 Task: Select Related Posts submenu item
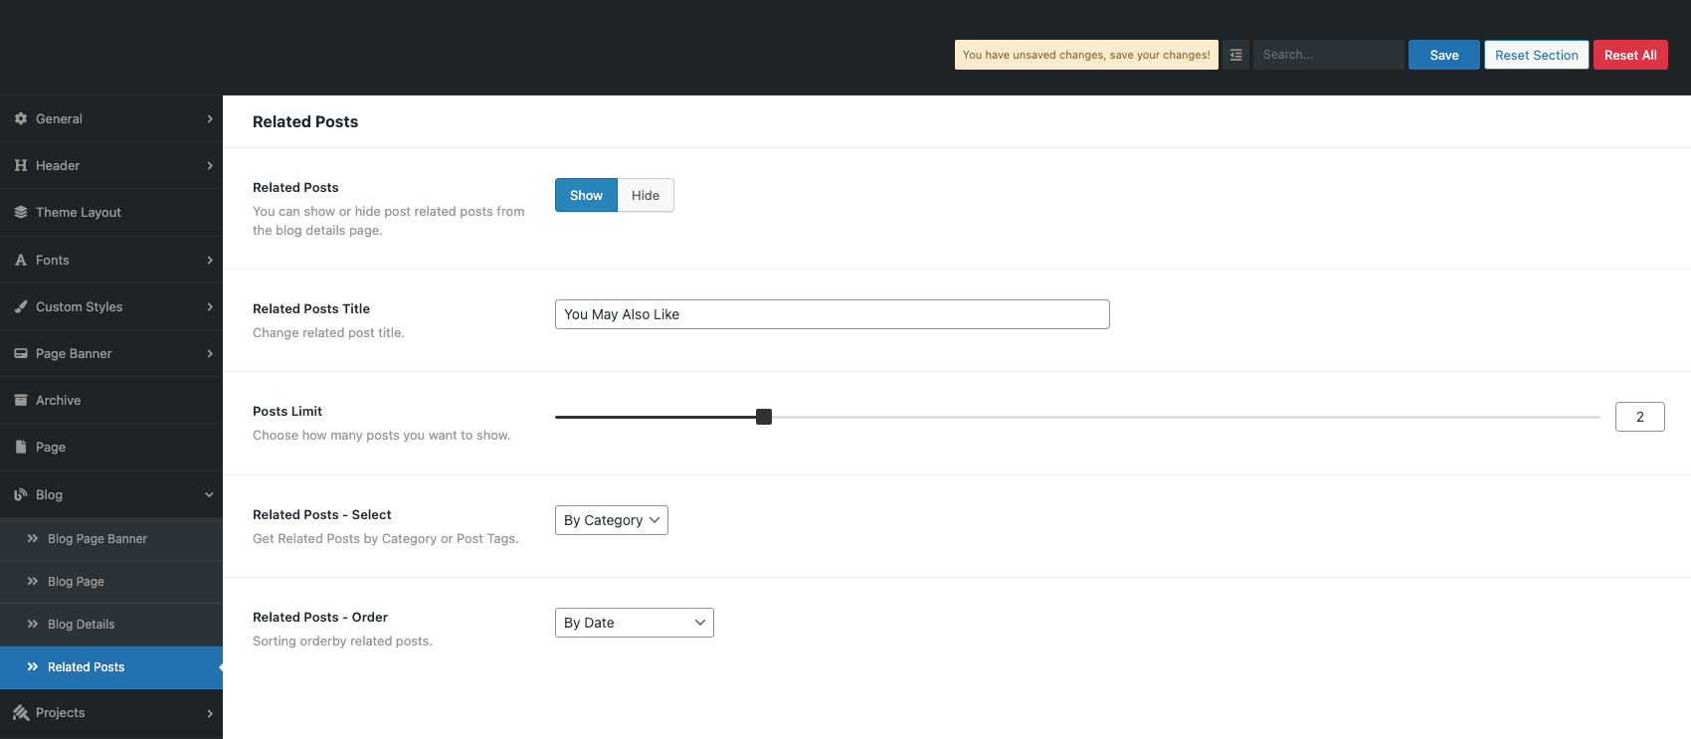click(x=111, y=666)
